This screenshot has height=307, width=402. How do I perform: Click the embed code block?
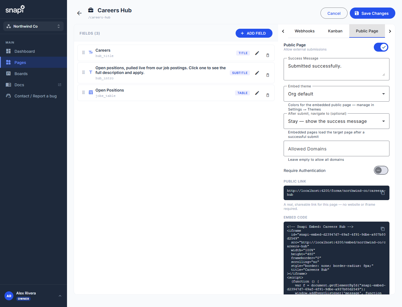tap(336, 258)
